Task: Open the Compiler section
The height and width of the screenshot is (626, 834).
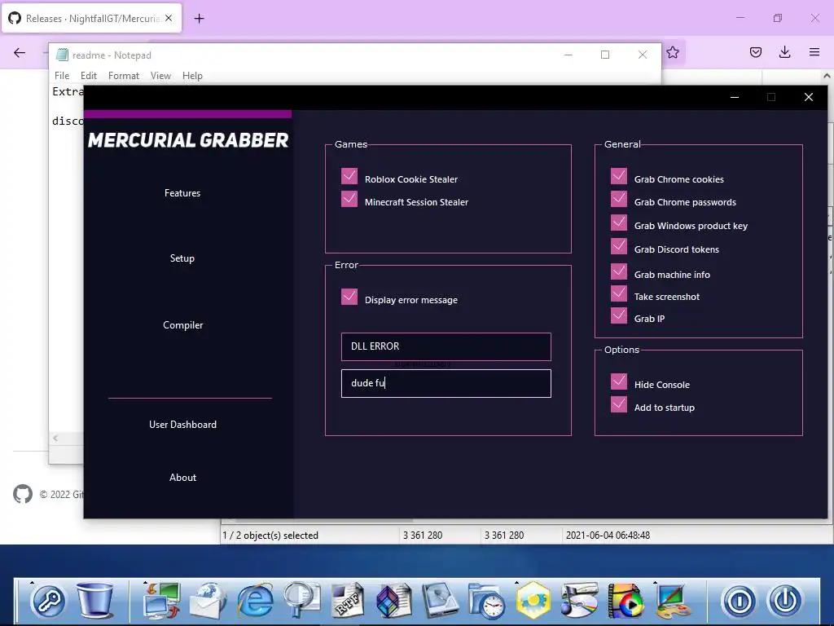Action: click(x=183, y=325)
